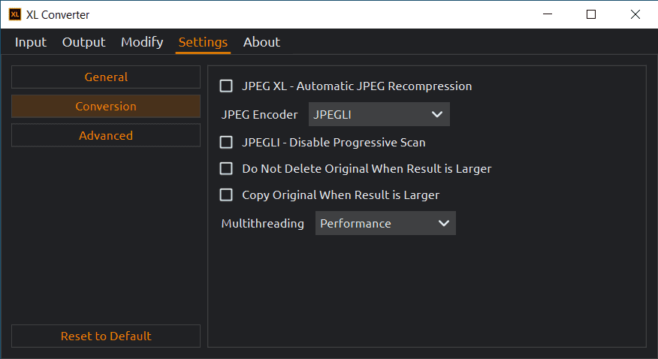658x359 pixels.
Task: Enable JPEG XL Automatic JPEG Recompression
Action: pyautogui.click(x=226, y=86)
